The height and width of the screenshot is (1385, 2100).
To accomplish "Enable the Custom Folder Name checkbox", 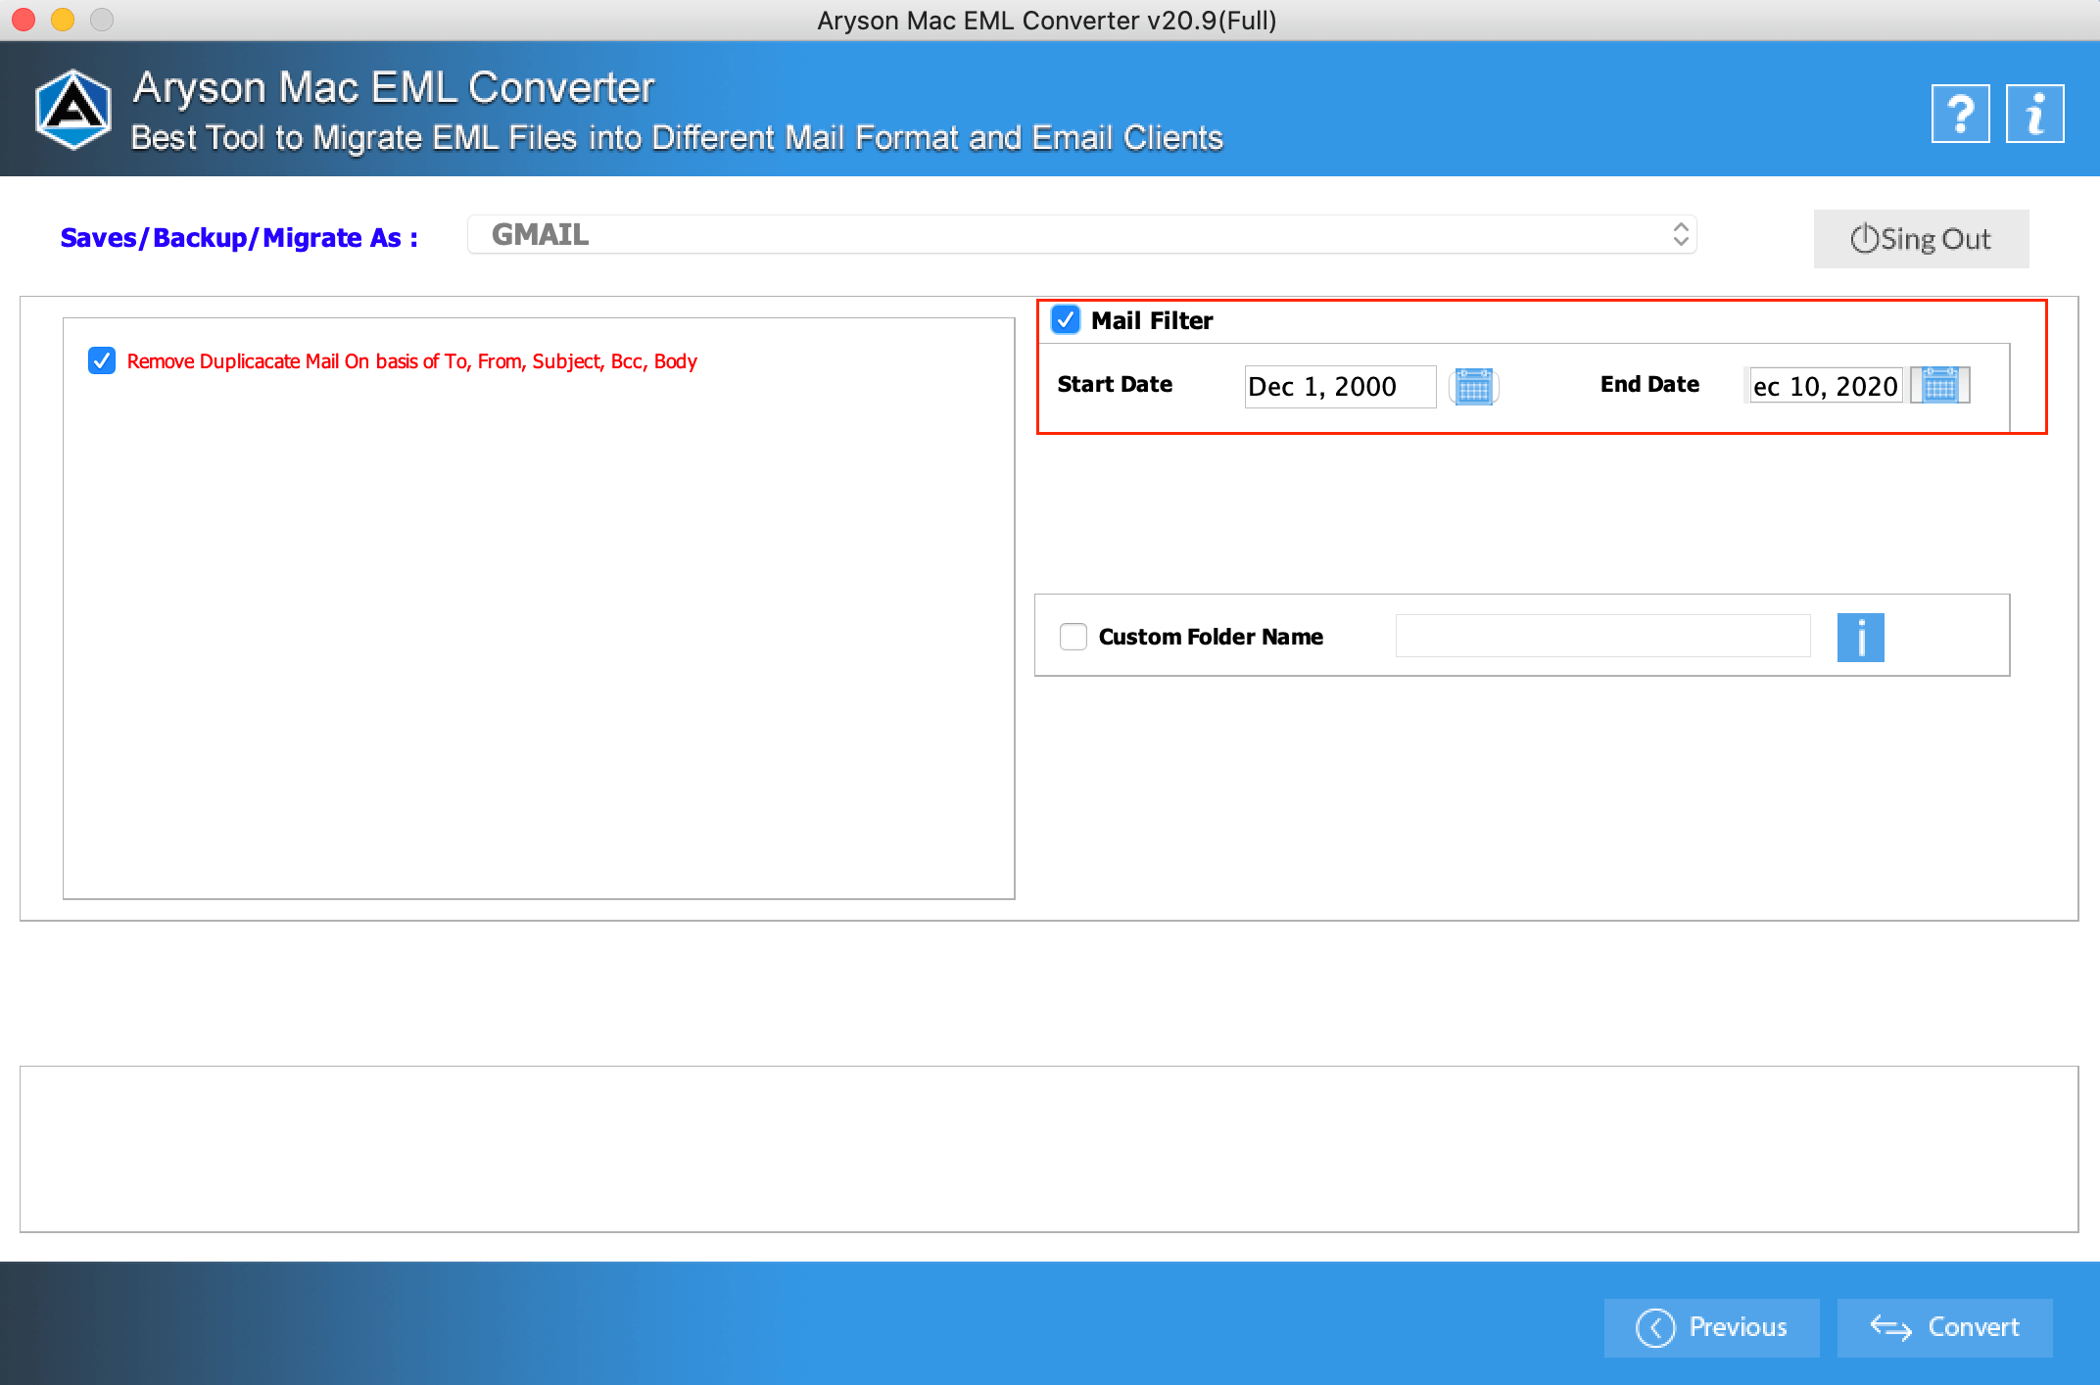I will (x=1074, y=637).
